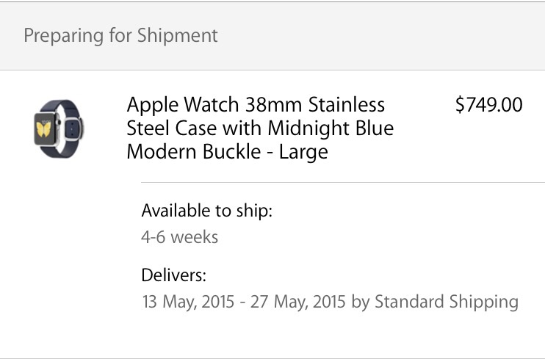Click Steel Case with Midnight Blue line

click(260, 128)
